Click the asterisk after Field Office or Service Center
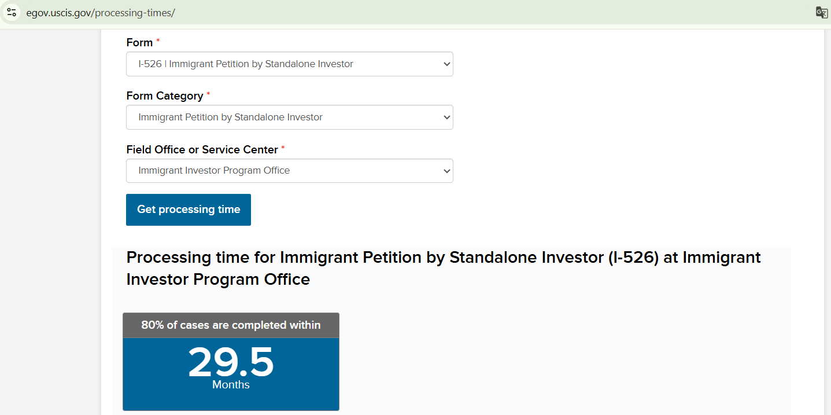 (x=283, y=148)
